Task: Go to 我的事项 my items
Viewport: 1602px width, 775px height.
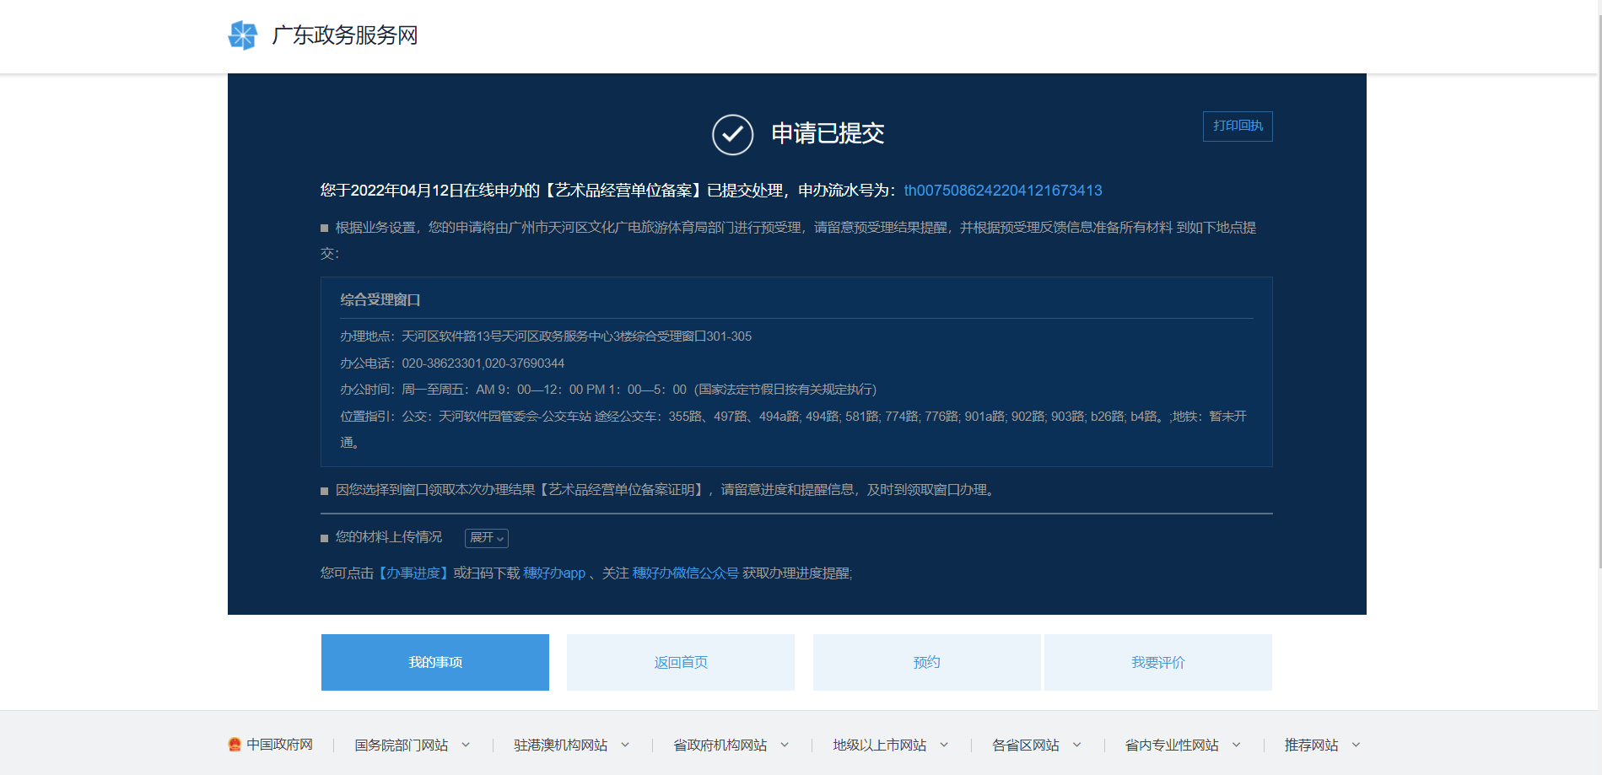Action: [434, 662]
